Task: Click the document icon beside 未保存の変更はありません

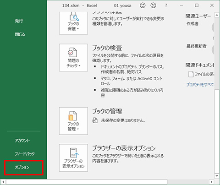Action: point(95,120)
